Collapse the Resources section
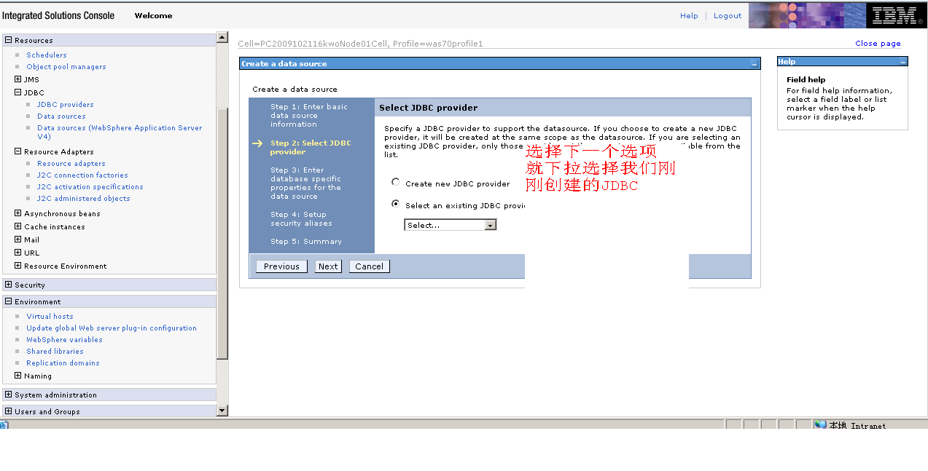 (9, 40)
